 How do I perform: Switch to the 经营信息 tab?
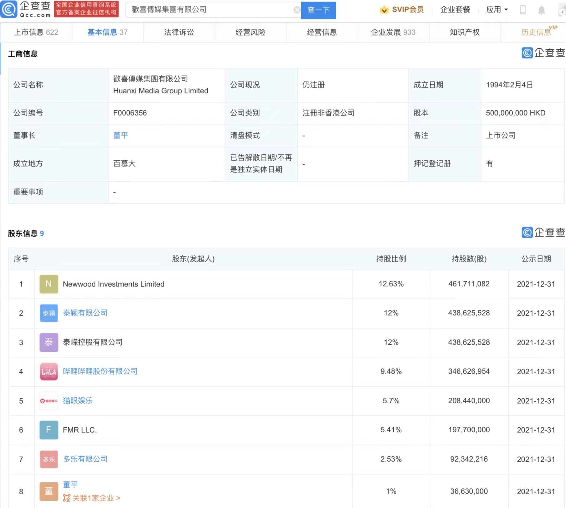coord(322,32)
